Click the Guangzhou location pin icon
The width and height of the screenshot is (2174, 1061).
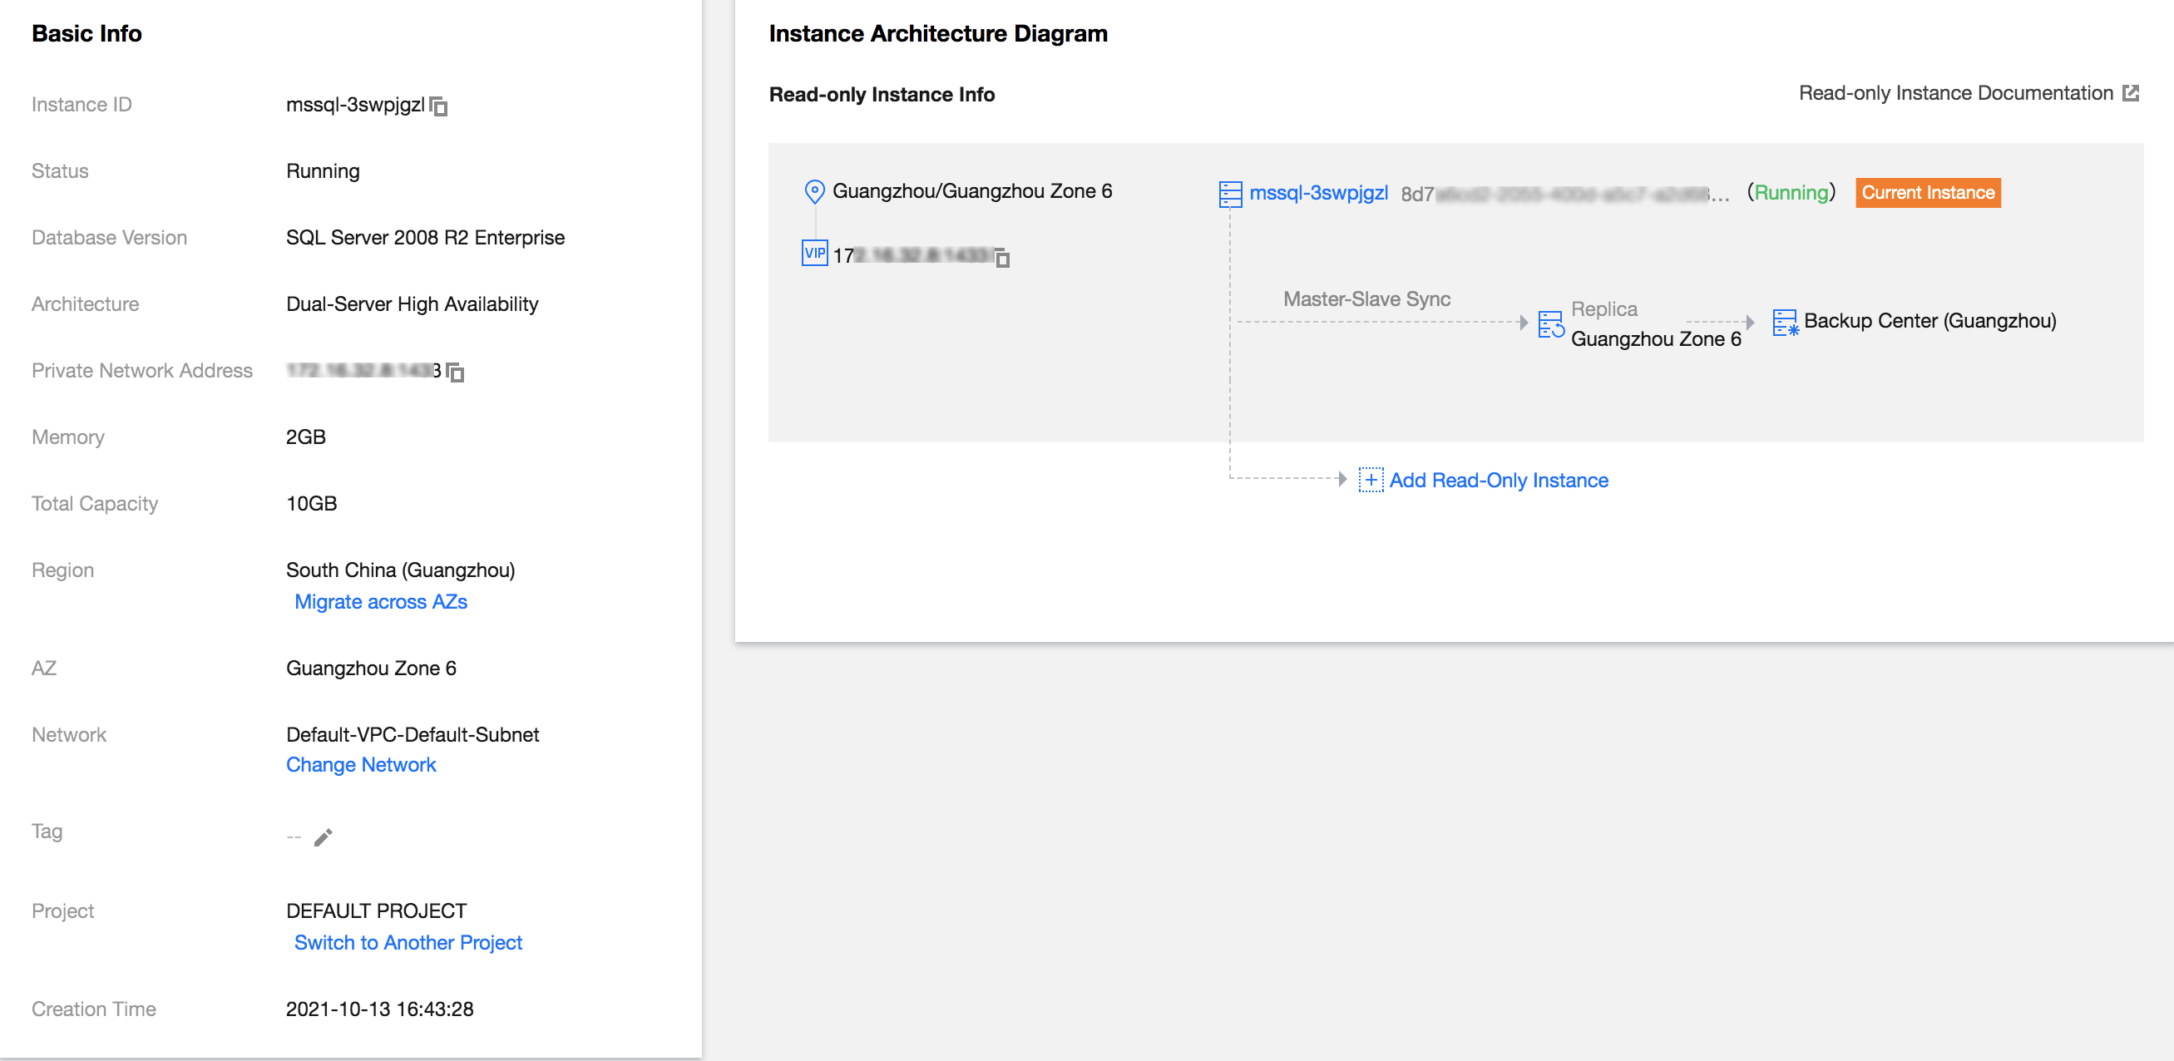pos(813,191)
